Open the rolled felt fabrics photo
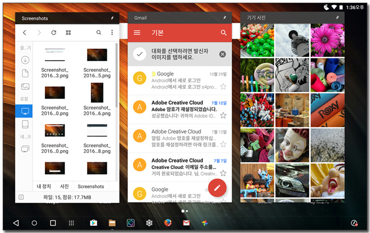This screenshot has height=233, width=370. coord(328,75)
